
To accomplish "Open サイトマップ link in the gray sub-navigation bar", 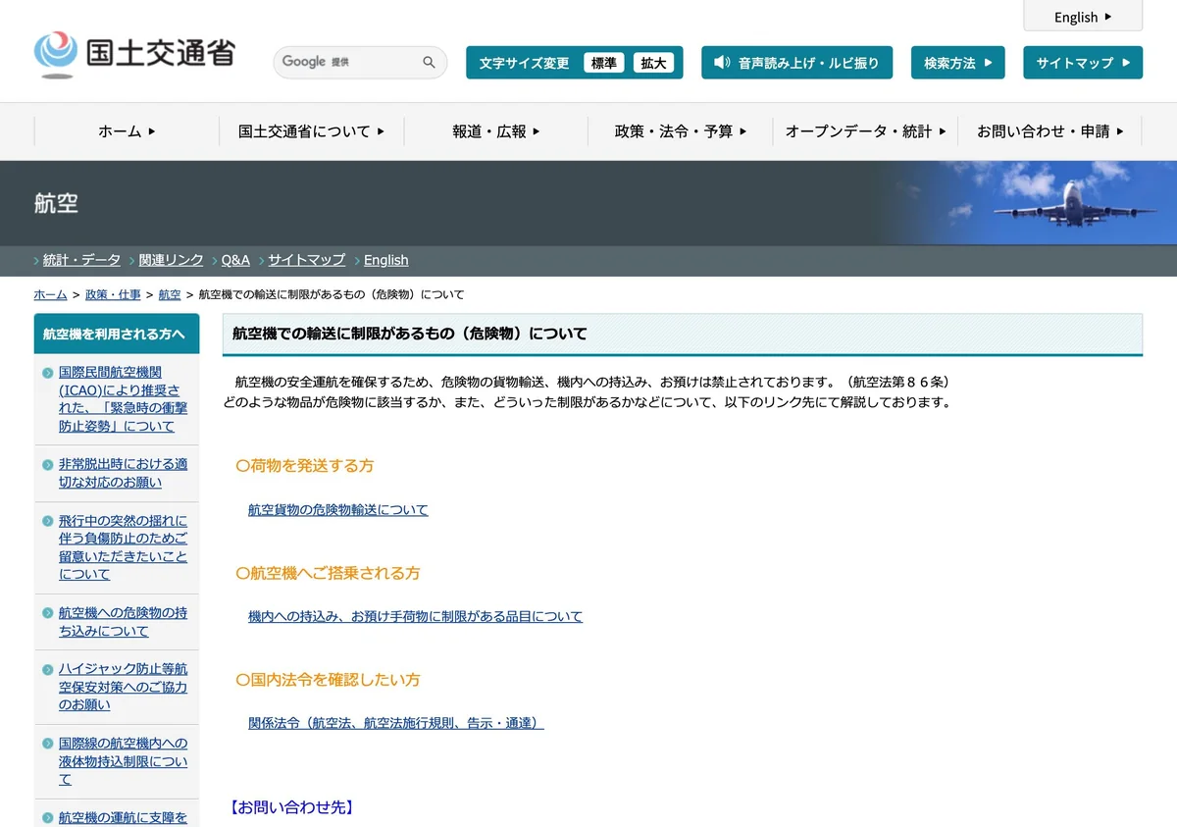I will point(306,260).
